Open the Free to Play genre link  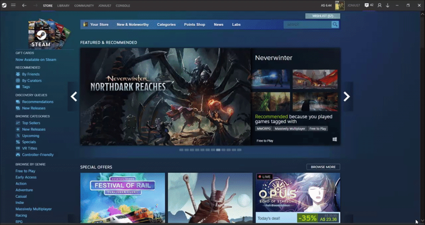tap(25, 171)
